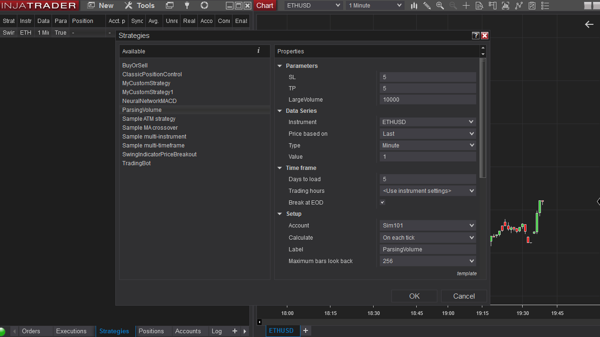600x337 pixels.
Task: Toggle the Break at EOD checkbox
Action: pos(382,202)
